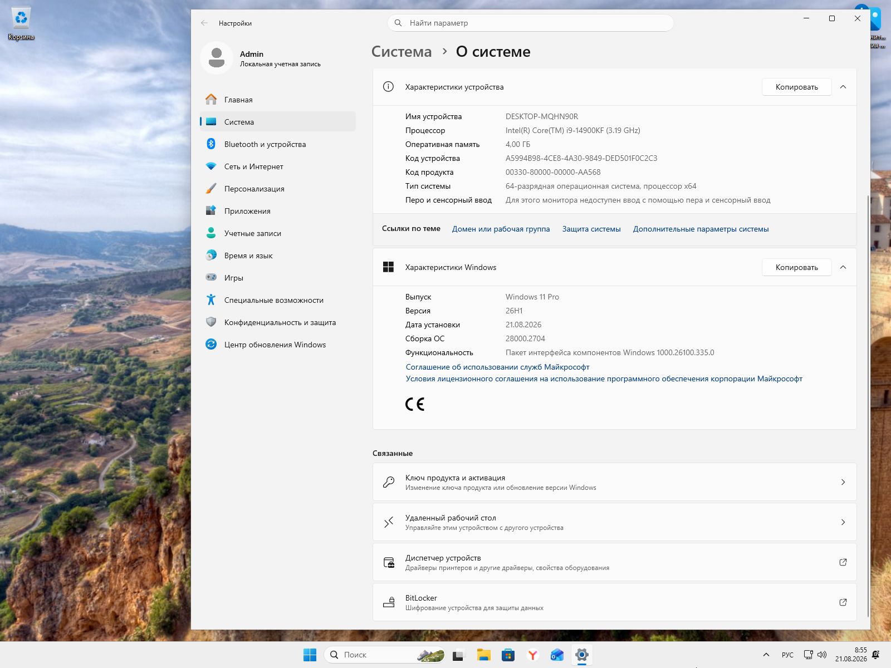Image resolution: width=891 pixels, height=668 pixels.
Task: Open the Корзина recycle bin desktop icon
Action: click(x=21, y=24)
